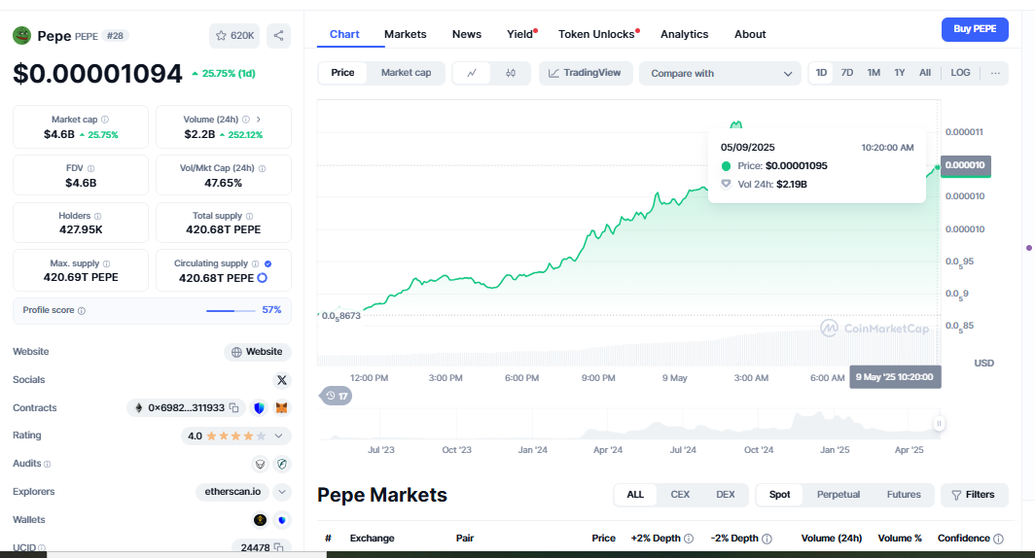Toggle the LOG scale option
Screen dimensions: 1035x558
click(x=960, y=73)
